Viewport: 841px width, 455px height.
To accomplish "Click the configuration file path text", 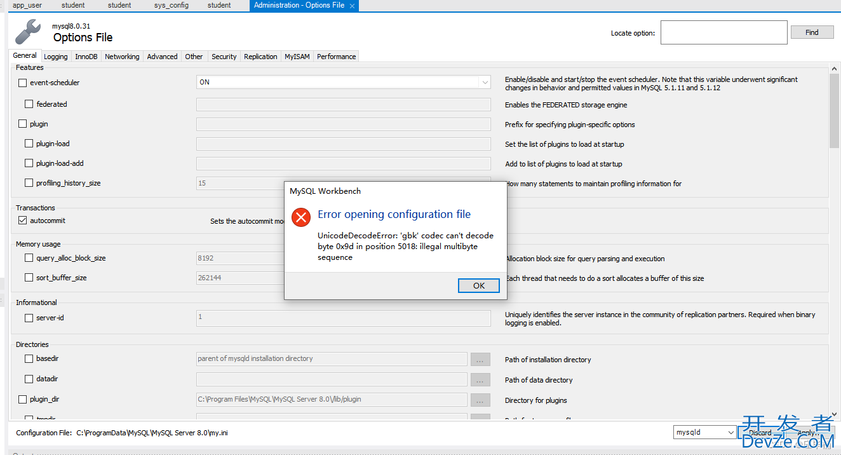I will pos(152,433).
